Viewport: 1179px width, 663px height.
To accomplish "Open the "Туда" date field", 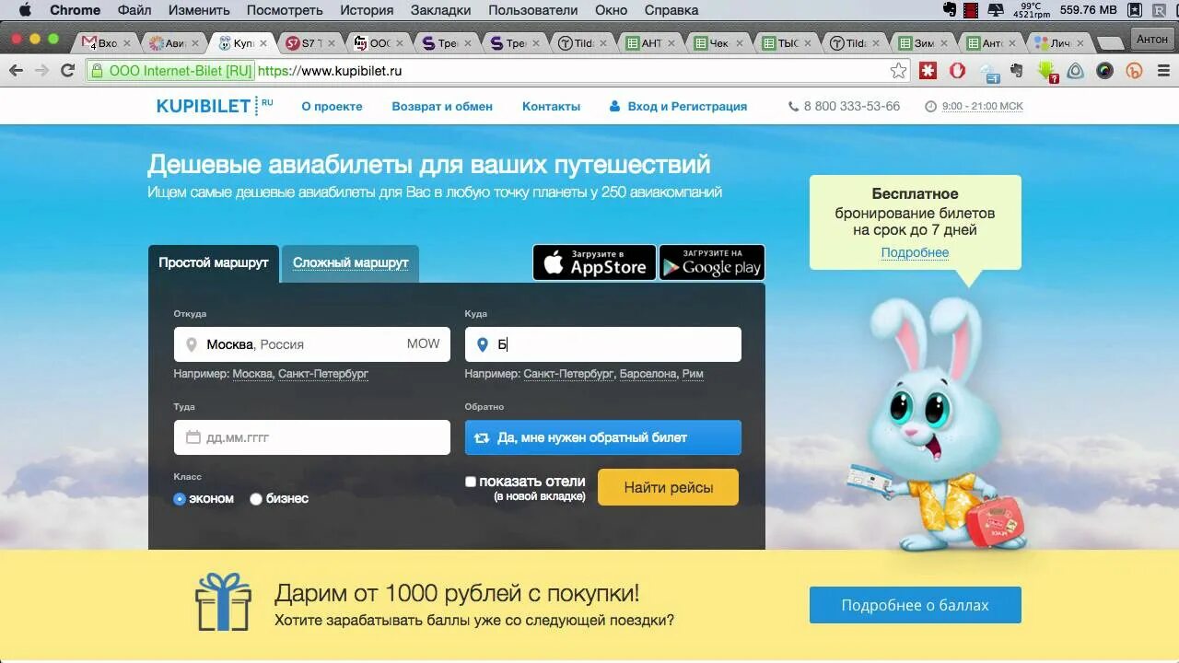I will click(312, 437).
